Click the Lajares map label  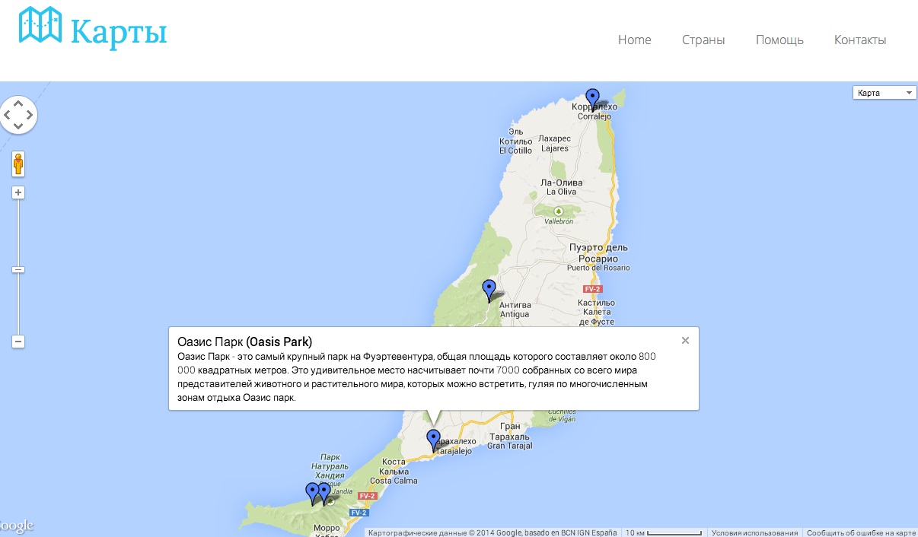555,148
